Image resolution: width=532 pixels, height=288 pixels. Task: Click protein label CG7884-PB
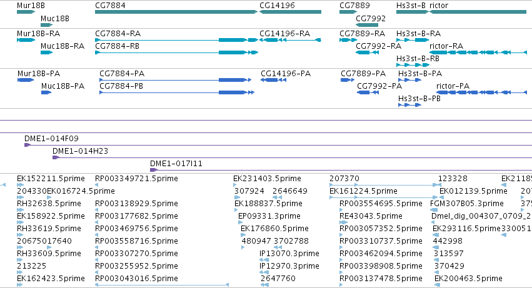pos(121,86)
